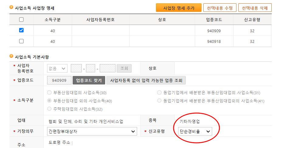Click 선택내용 수정 button
This screenshot has height=148, width=286.
pyautogui.click(x=219, y=8)
